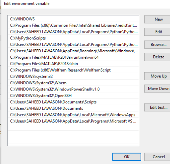Click the Move Up button
Viewport: 170px width, 164px height.
click(x=157, y=76)
